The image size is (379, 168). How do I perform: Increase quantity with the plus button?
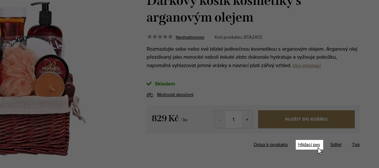coord(247,119)
